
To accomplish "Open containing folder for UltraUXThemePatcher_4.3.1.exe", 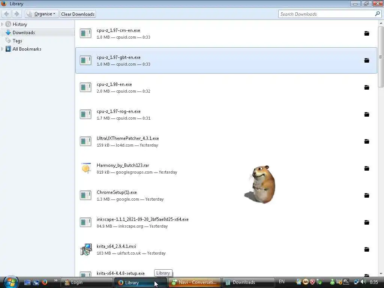I will pyautogui.click(x=367, y=141).
